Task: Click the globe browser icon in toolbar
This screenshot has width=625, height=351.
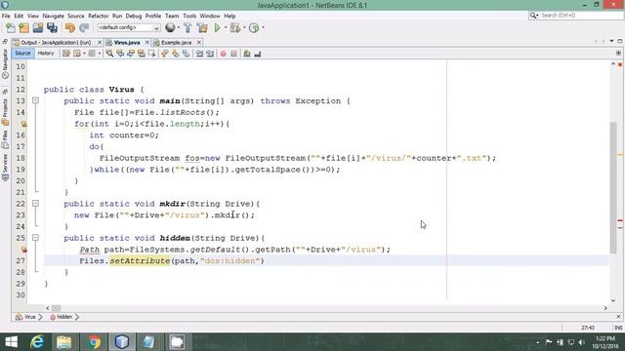Action: (x=170, y=27)
